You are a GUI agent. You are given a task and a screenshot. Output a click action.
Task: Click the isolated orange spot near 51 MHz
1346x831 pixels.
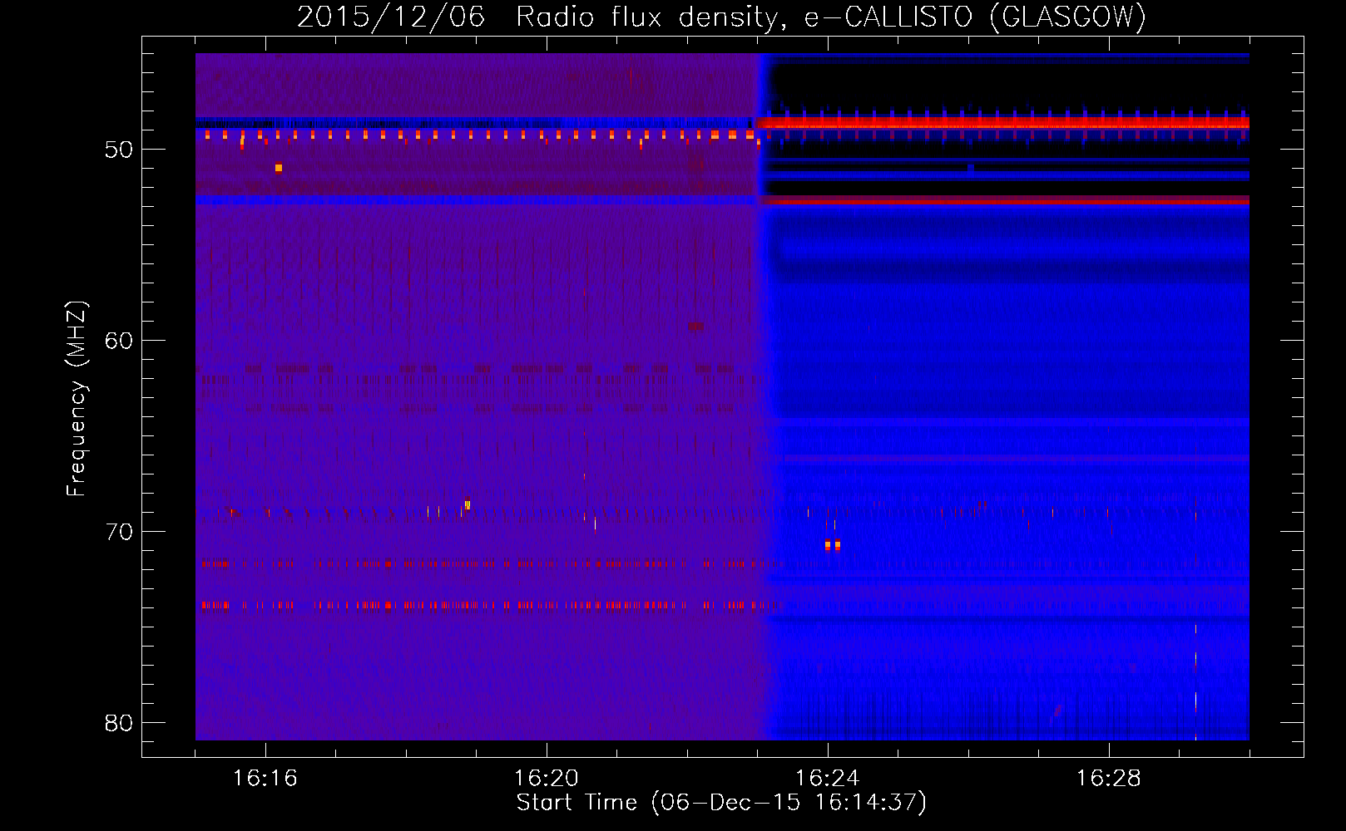(x=279, y=168)
